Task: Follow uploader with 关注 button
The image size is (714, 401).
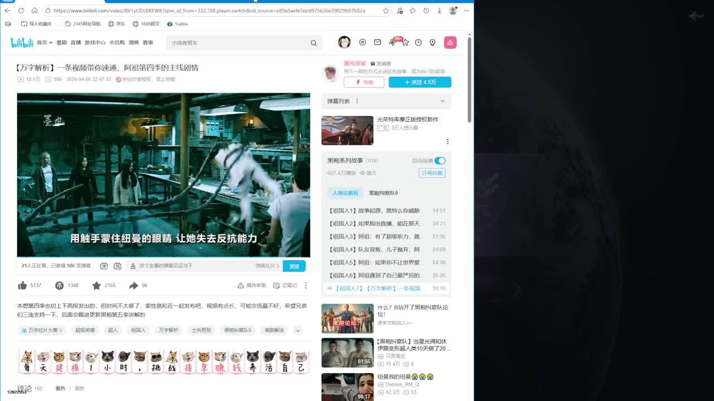Action: click(419, 82)
